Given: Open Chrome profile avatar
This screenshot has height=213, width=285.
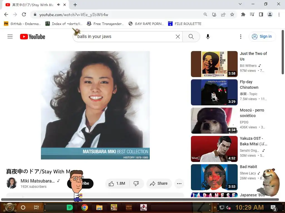Looking at the screenshot, I should 270,14.
